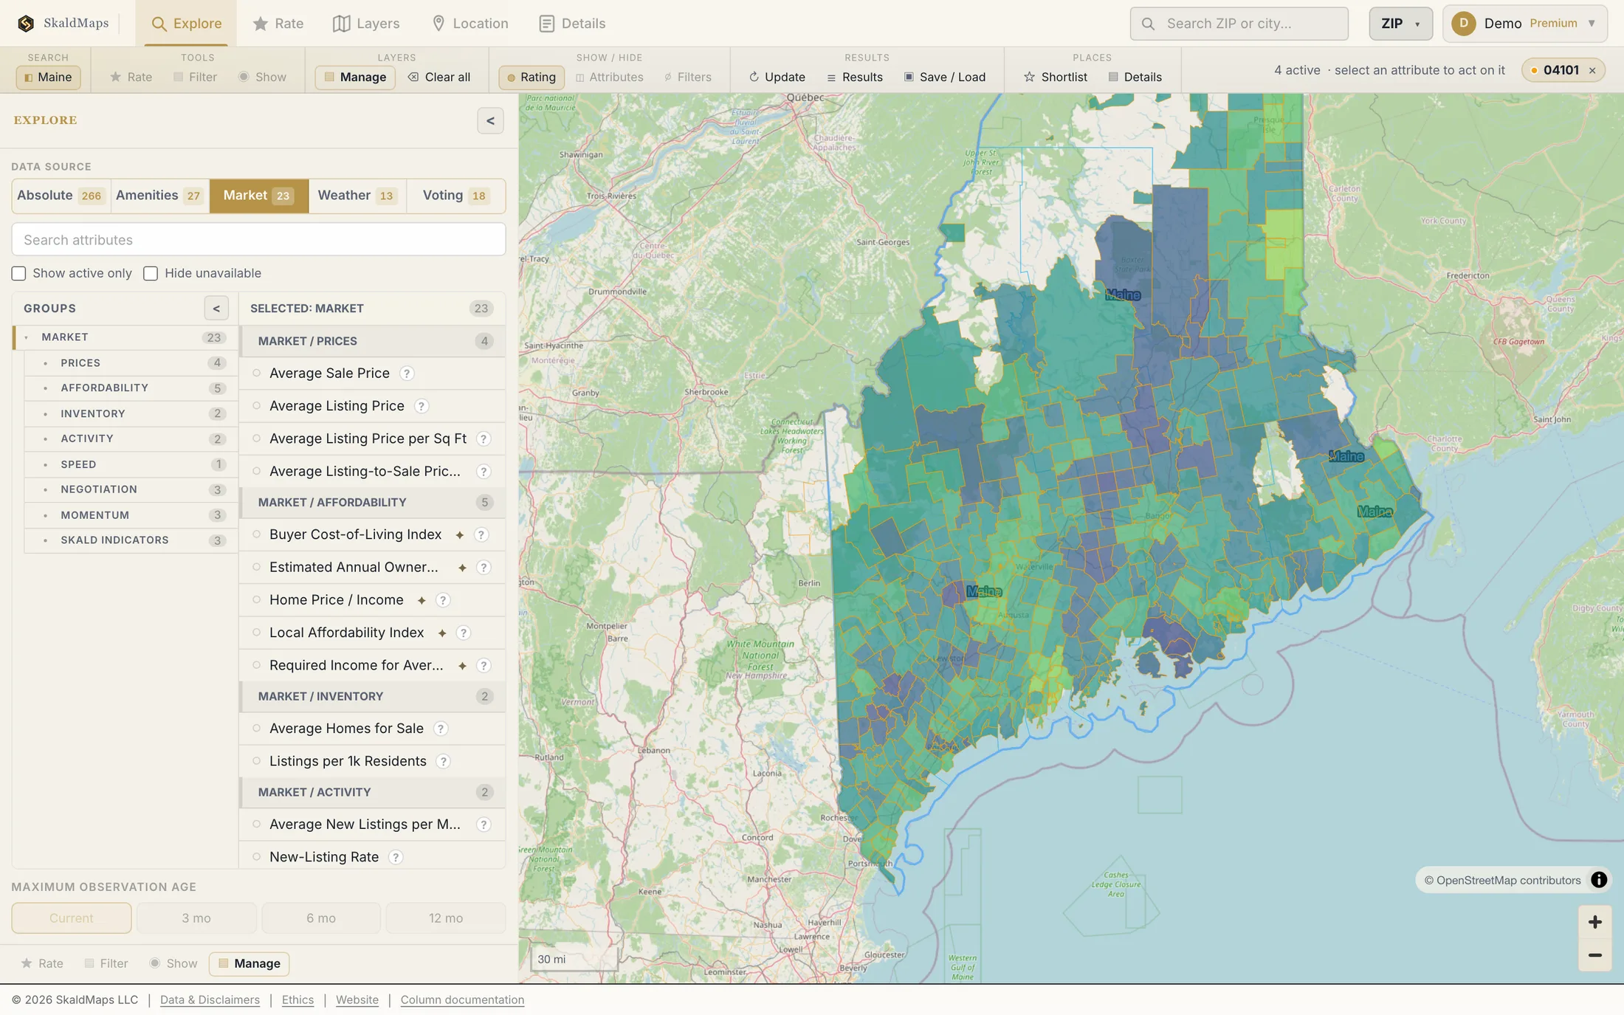Image resolution: width=1624 pixels, height=1015 pixels.
Task: Click Manage in the bottom toolbar
Action: tap(249, 964)
